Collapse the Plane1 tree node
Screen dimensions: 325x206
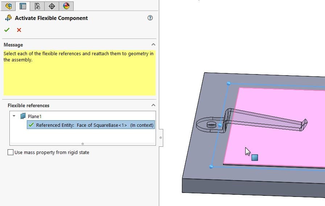coord(14,116)
